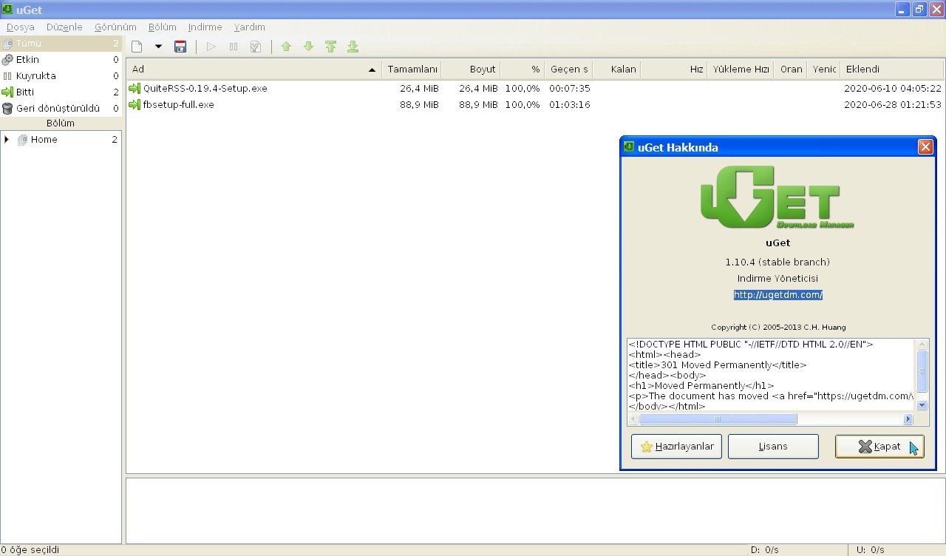This screenshot has height=556, width=946.
Task: Click the About text scroll right arrow
Action: 908,419
